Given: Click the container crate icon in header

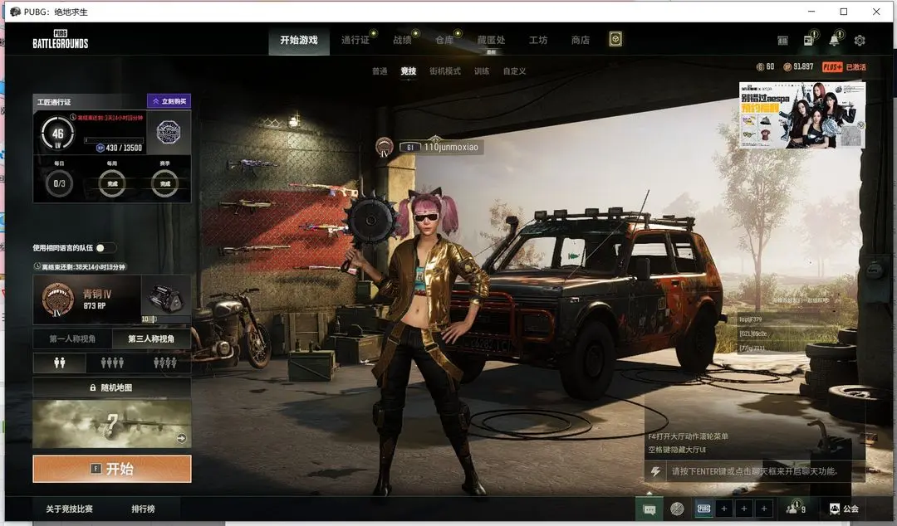Looking at the screenshot, I should (782, 40).
